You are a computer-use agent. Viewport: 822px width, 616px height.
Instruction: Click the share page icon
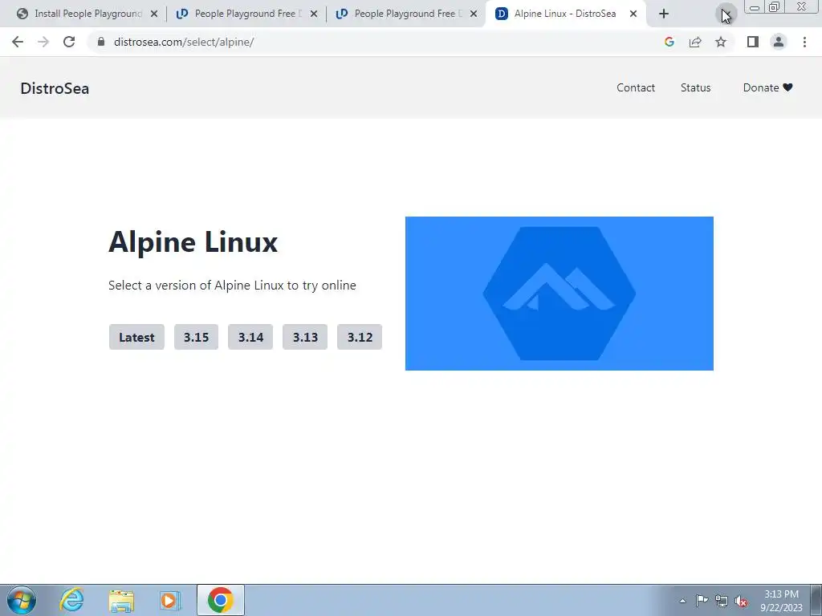coord(695,42)
